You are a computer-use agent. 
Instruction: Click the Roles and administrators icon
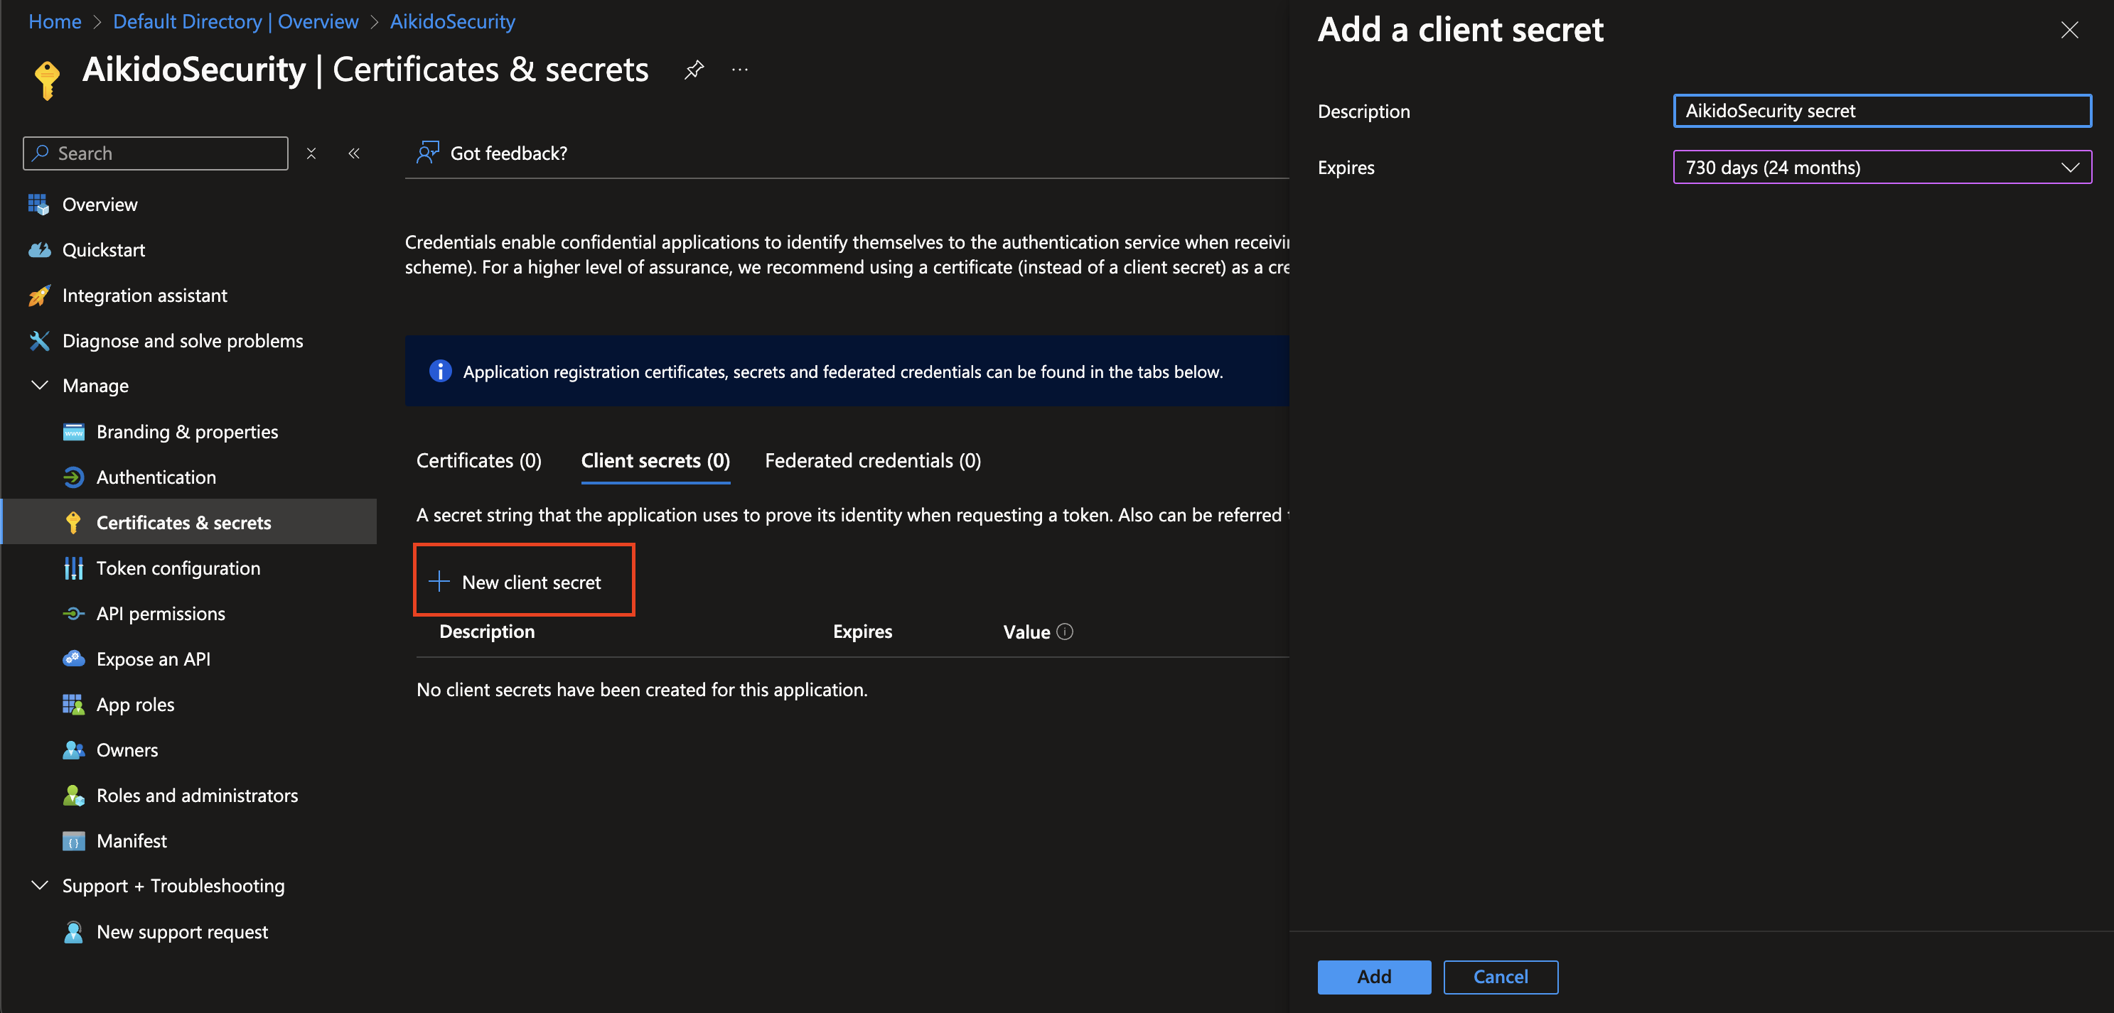coord(74,795)
